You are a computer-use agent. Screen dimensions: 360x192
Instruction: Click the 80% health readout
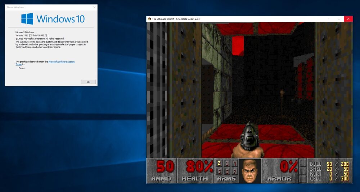click(199, 166)
